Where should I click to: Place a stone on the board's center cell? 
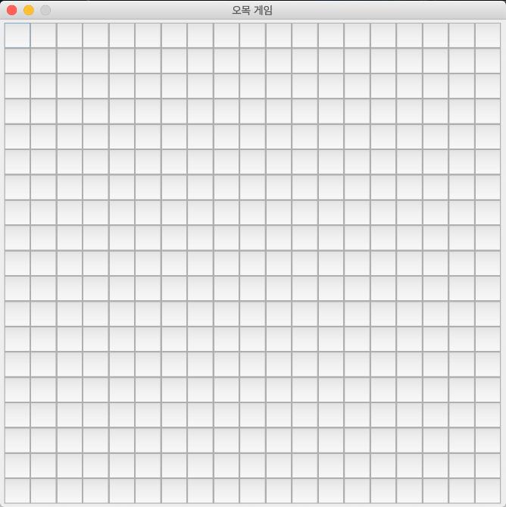[x=253, y=263]
